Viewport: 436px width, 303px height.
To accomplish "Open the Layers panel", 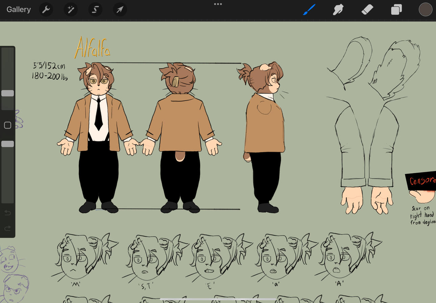I will pyautogui.click(x=396, y=9).
